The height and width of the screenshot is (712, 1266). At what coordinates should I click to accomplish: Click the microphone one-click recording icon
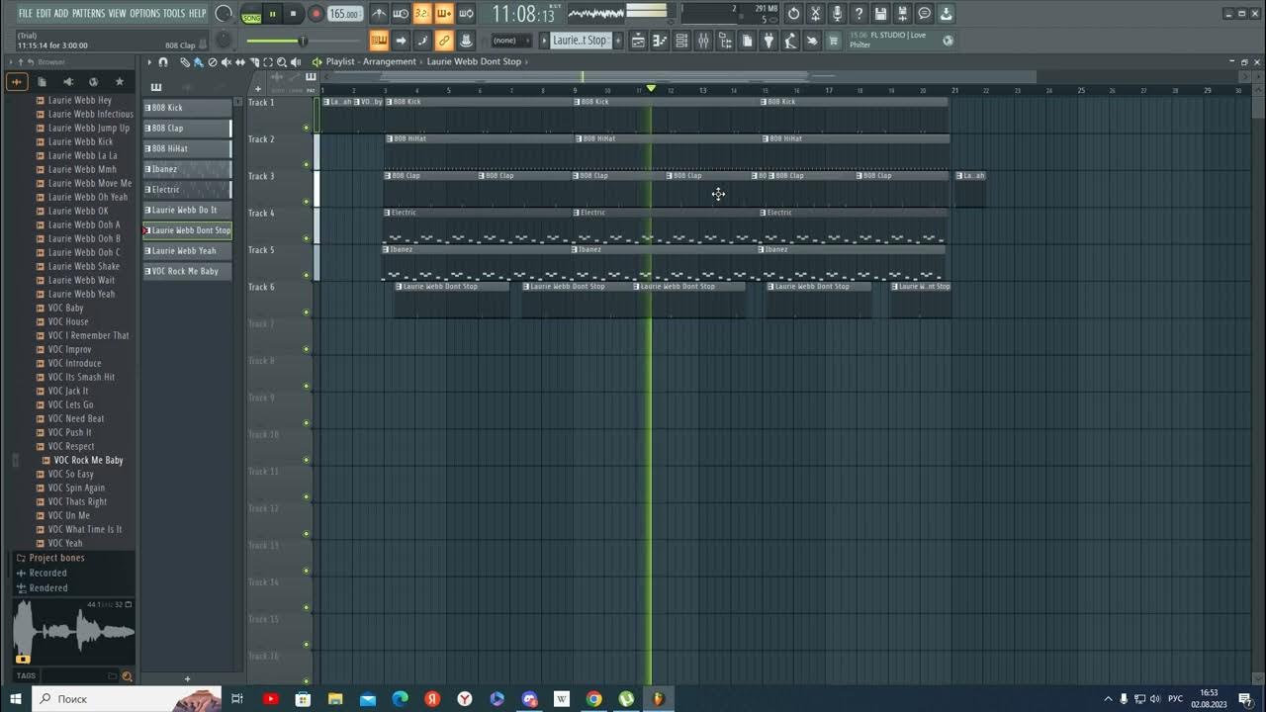click(x=837, y=14)
